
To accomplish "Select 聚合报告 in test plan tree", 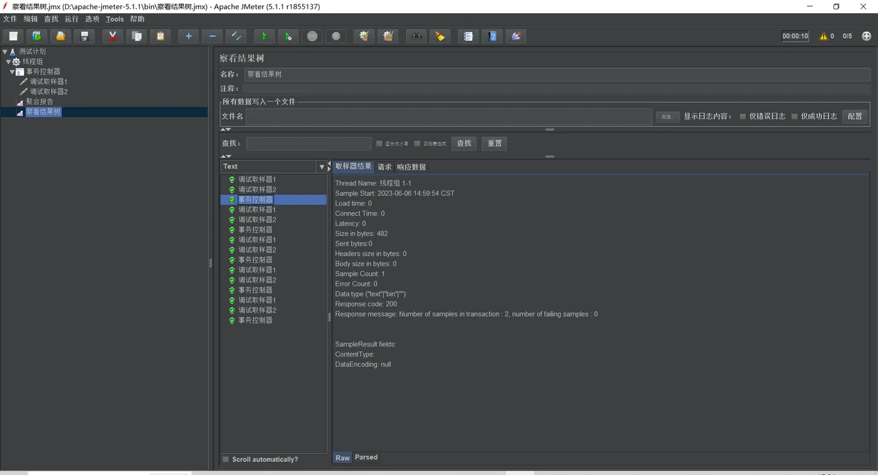I will (40, 102).
